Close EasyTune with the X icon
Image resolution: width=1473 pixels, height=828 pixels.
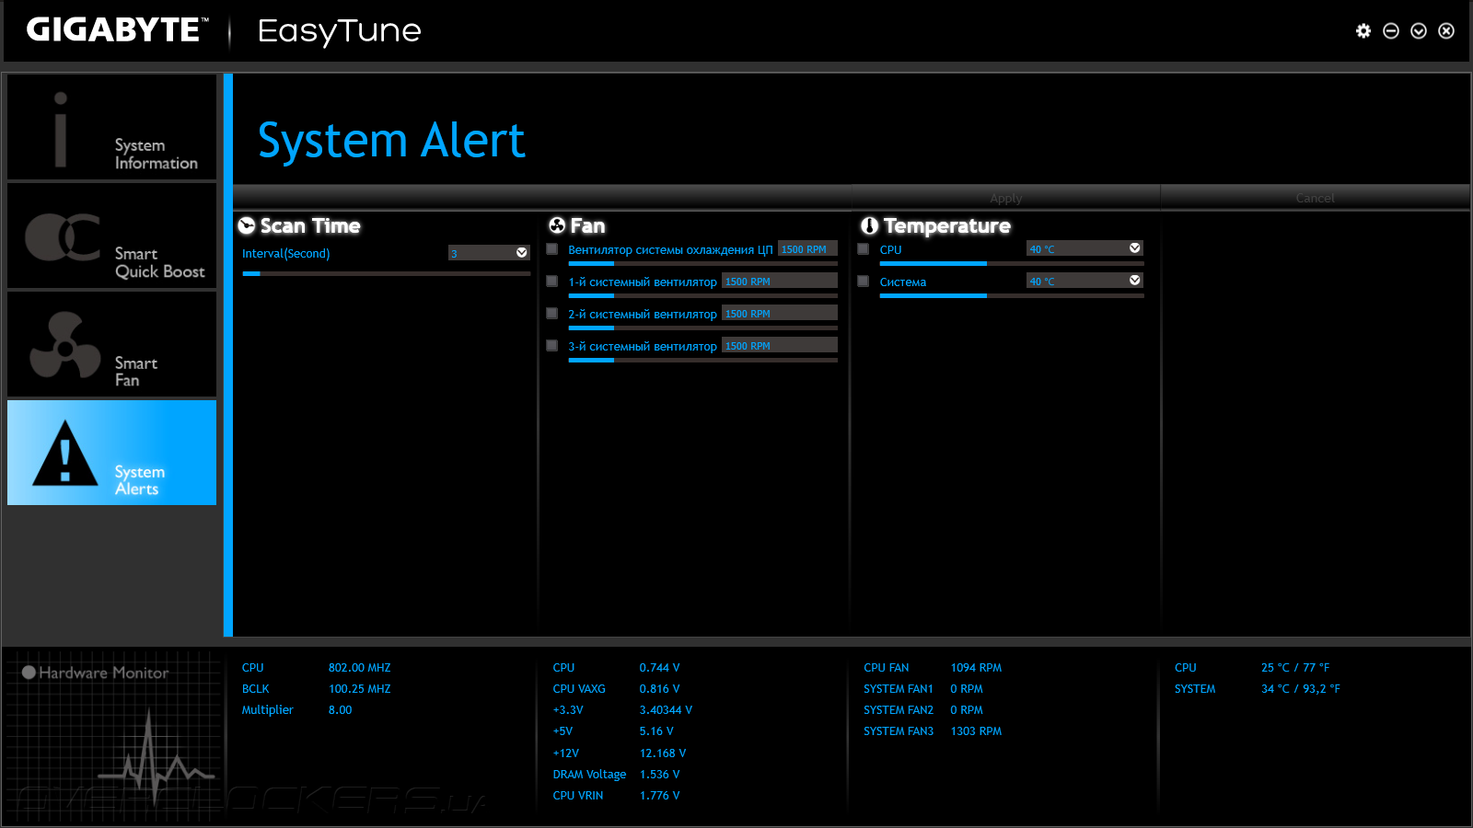(x=1446, y=31)
